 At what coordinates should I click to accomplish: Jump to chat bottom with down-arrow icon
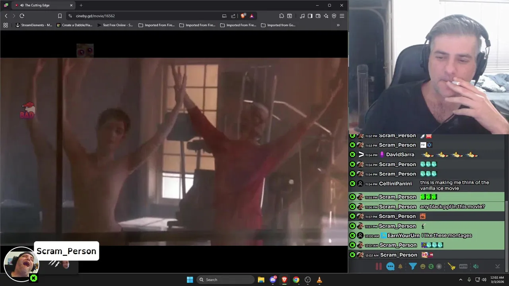(x=497, y=267)
